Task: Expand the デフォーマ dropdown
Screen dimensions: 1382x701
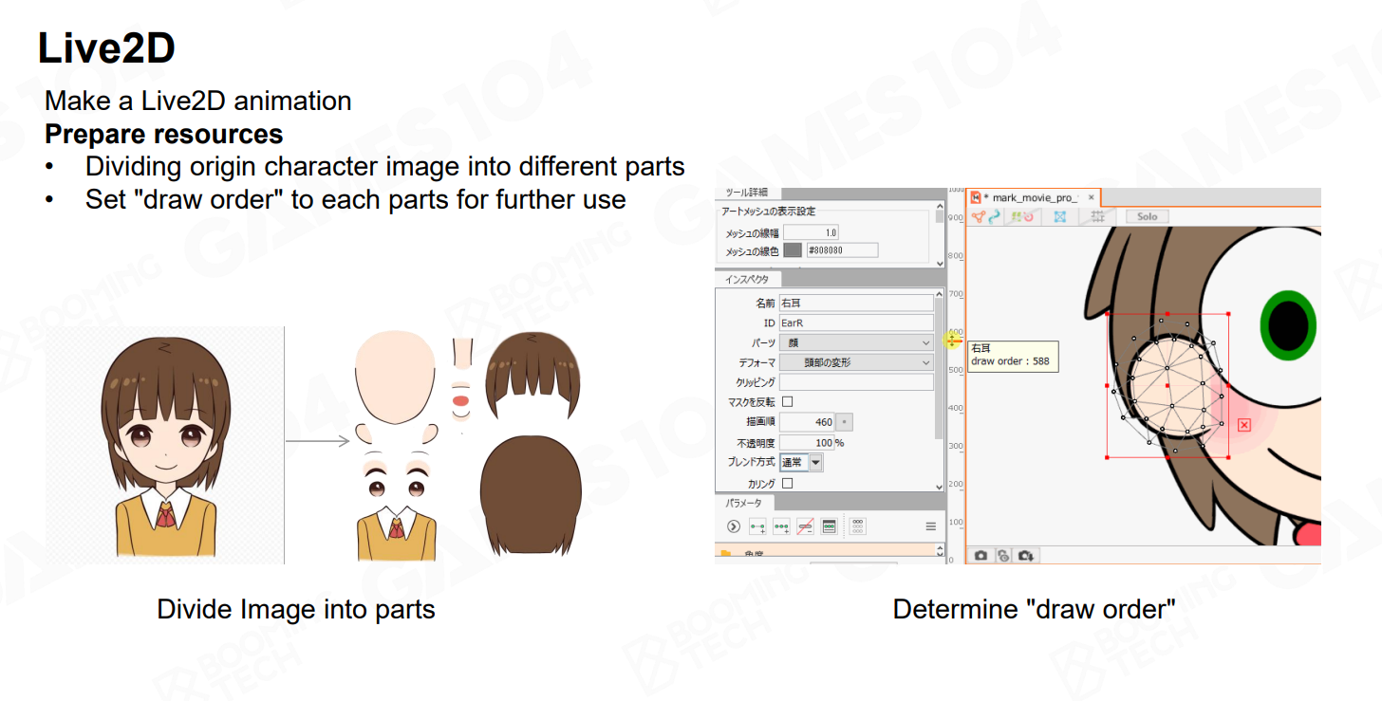Action: pos(855,362)
